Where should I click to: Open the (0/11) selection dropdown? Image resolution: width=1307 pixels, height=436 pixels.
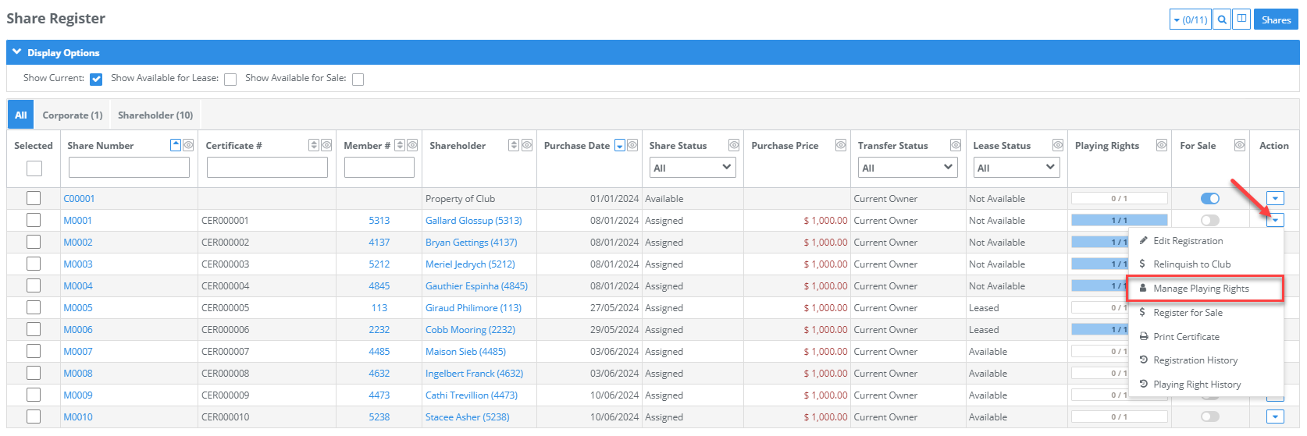coord(1191,19)
